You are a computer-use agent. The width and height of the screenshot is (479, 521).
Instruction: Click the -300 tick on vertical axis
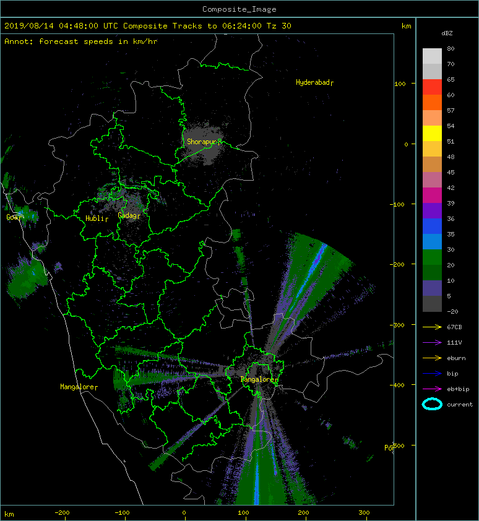click(x=397, y=325)
